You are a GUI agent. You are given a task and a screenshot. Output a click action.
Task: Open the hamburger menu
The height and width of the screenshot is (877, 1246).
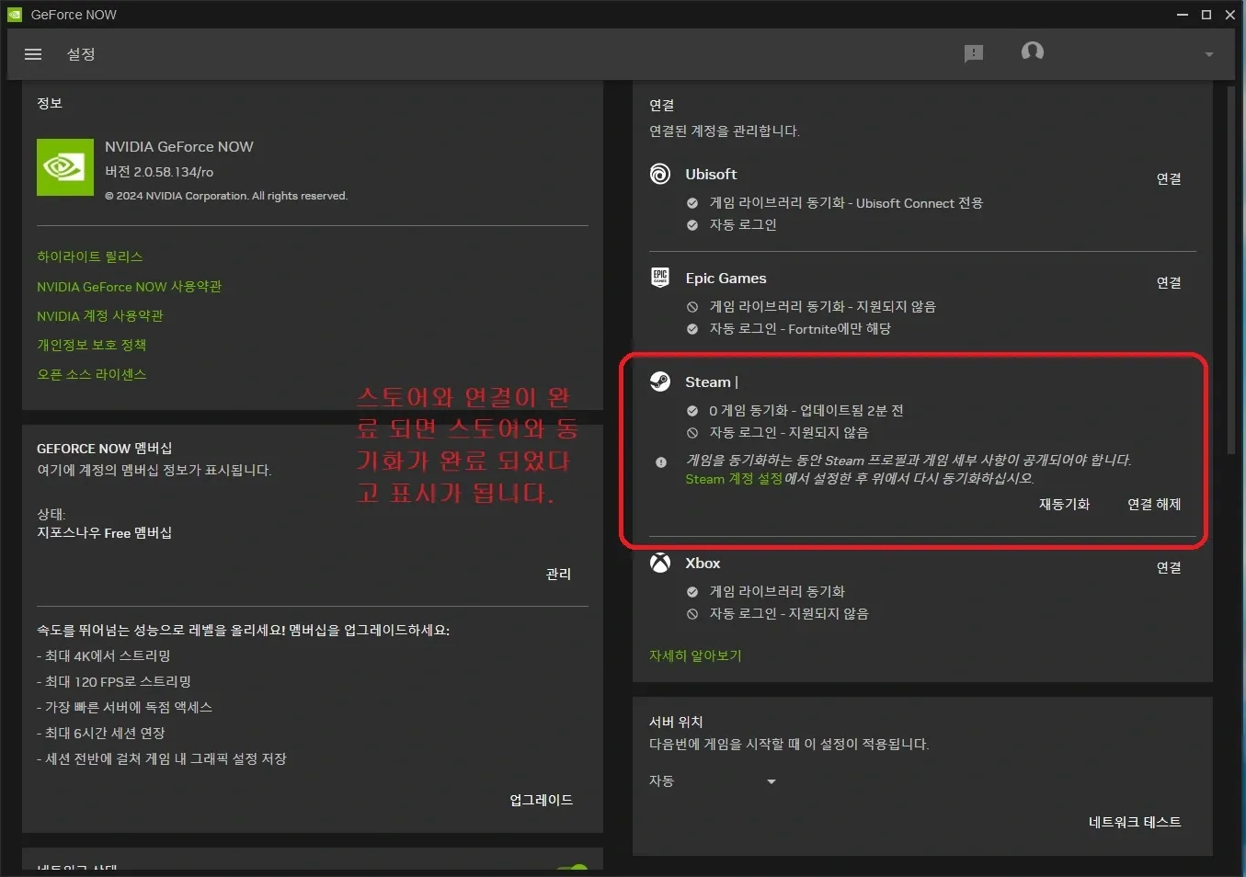(x=33, y=54)
